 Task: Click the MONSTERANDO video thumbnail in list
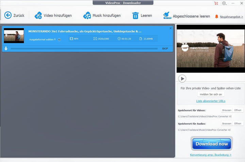pos(14,35)
